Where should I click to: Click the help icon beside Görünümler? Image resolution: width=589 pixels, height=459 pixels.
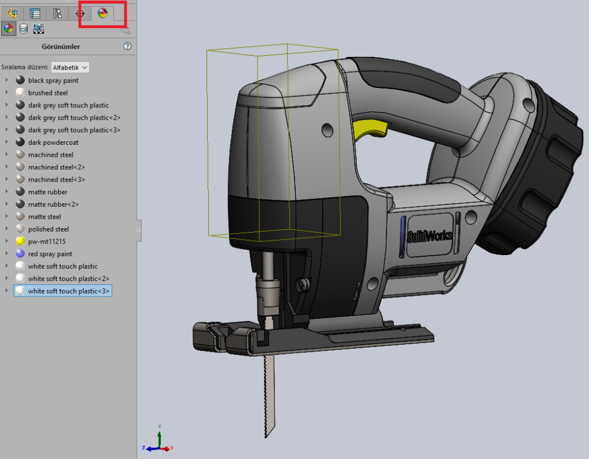(x=128, y=47)
